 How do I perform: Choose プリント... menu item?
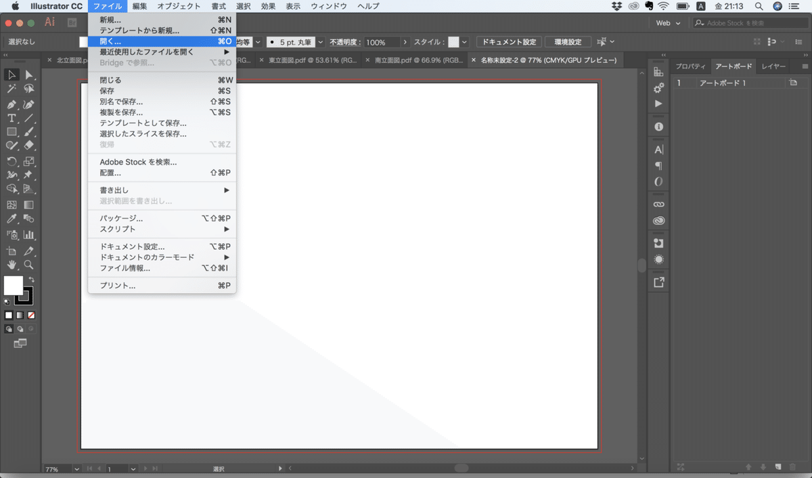point(162,286)
